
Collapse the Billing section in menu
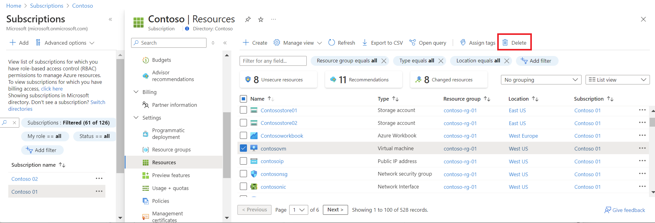(x=136, y=92)
